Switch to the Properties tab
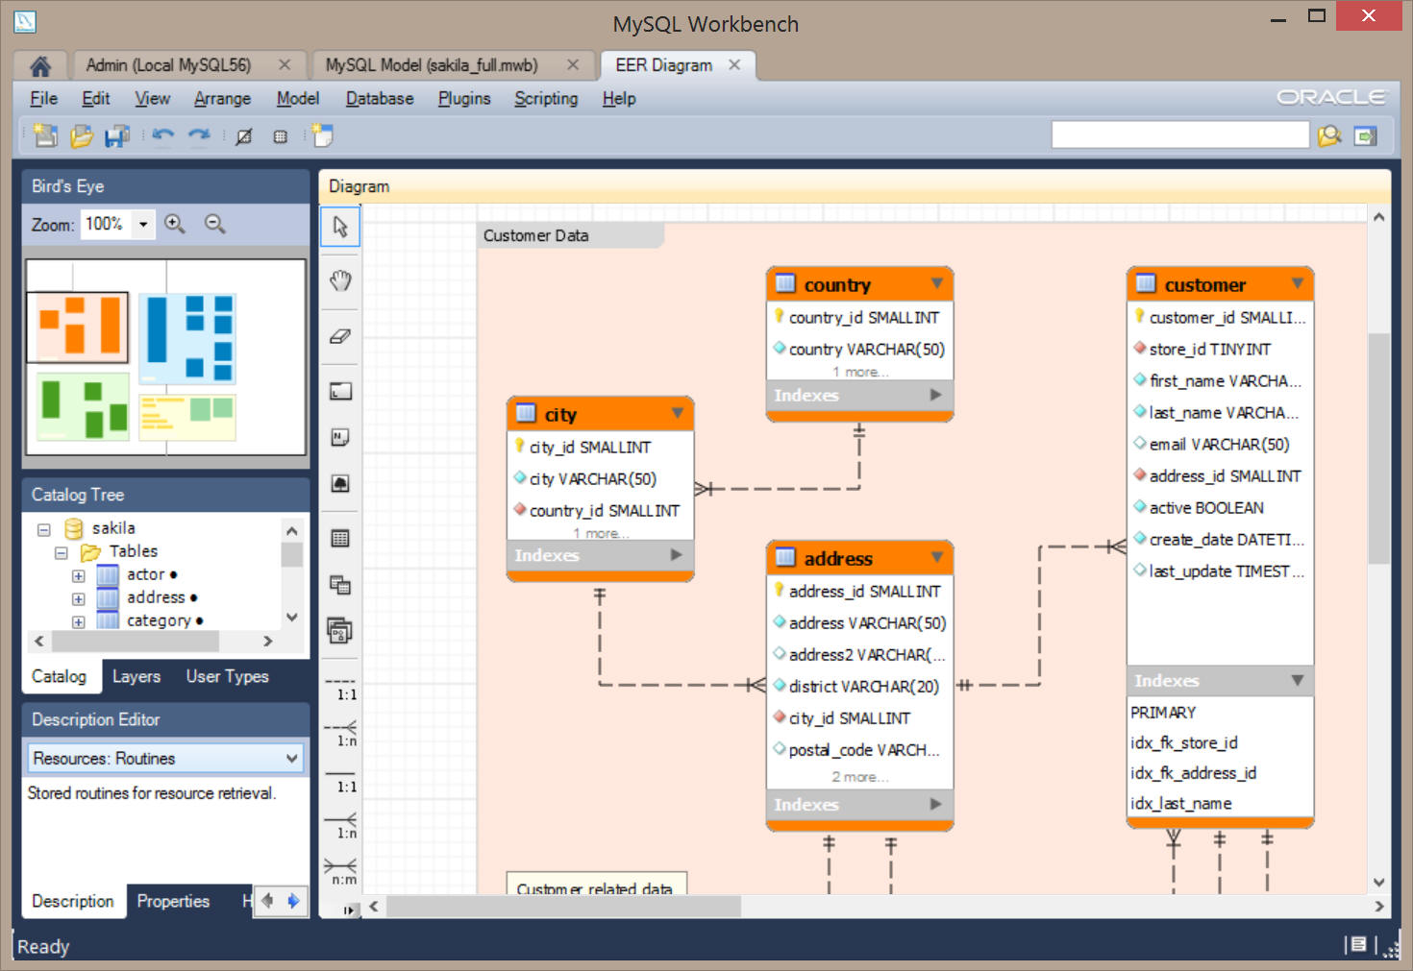The height and width of the screenshot is (971, 1413). click(x=173, y=901)
